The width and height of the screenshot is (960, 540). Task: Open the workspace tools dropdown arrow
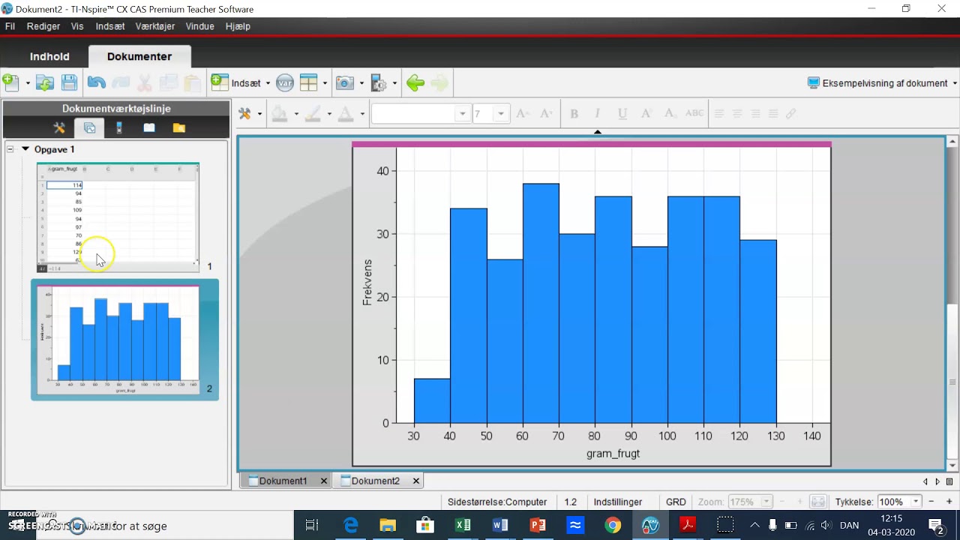259,114
